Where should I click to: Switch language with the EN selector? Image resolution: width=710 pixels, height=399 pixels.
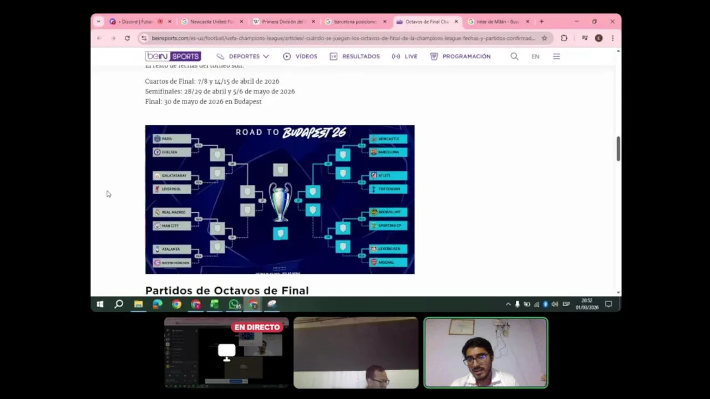(x=535, y=57)
